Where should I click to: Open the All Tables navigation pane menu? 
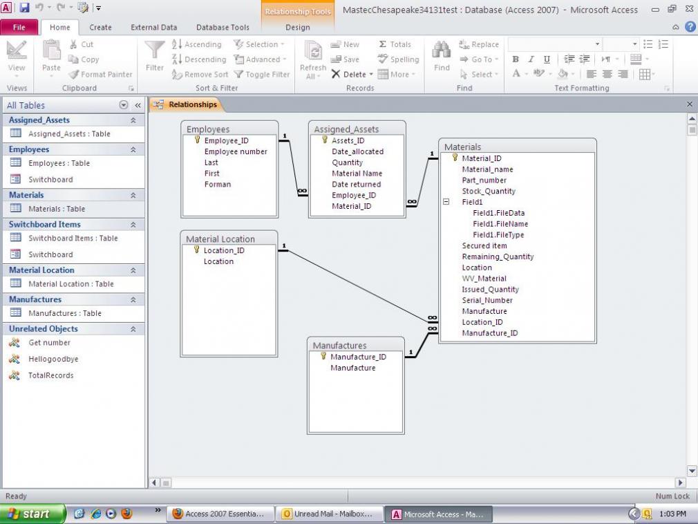click(x=124, y=105)
